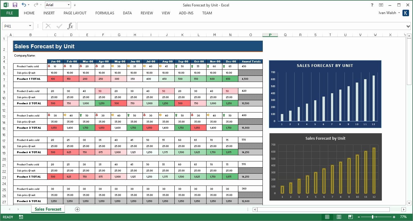Add a new sheet with plus icon
The image size is (413, 221).
[x=77, y=209]
